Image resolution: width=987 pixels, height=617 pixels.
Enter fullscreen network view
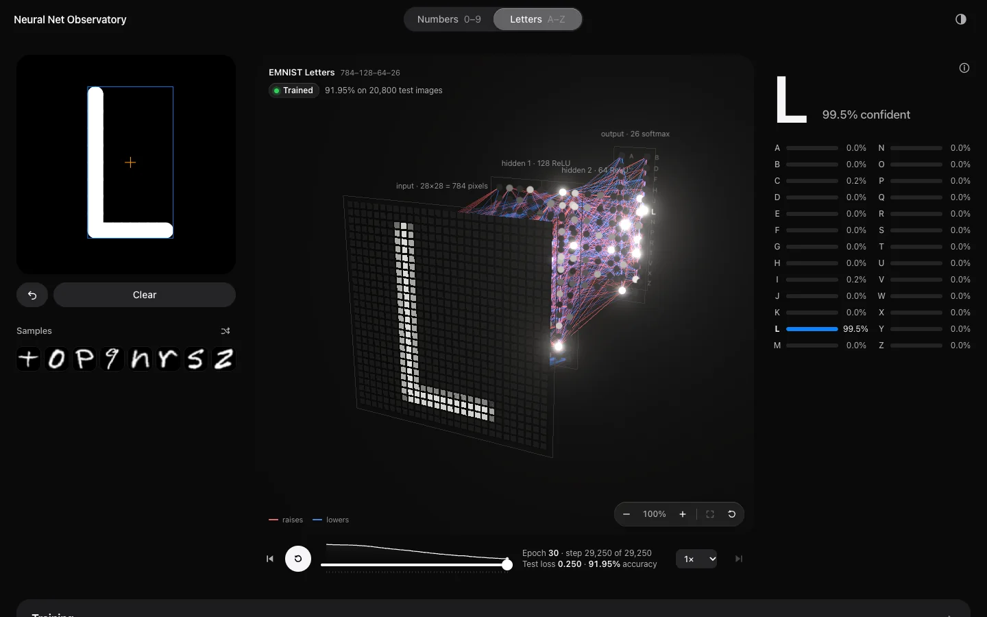[x=710, y=514]
